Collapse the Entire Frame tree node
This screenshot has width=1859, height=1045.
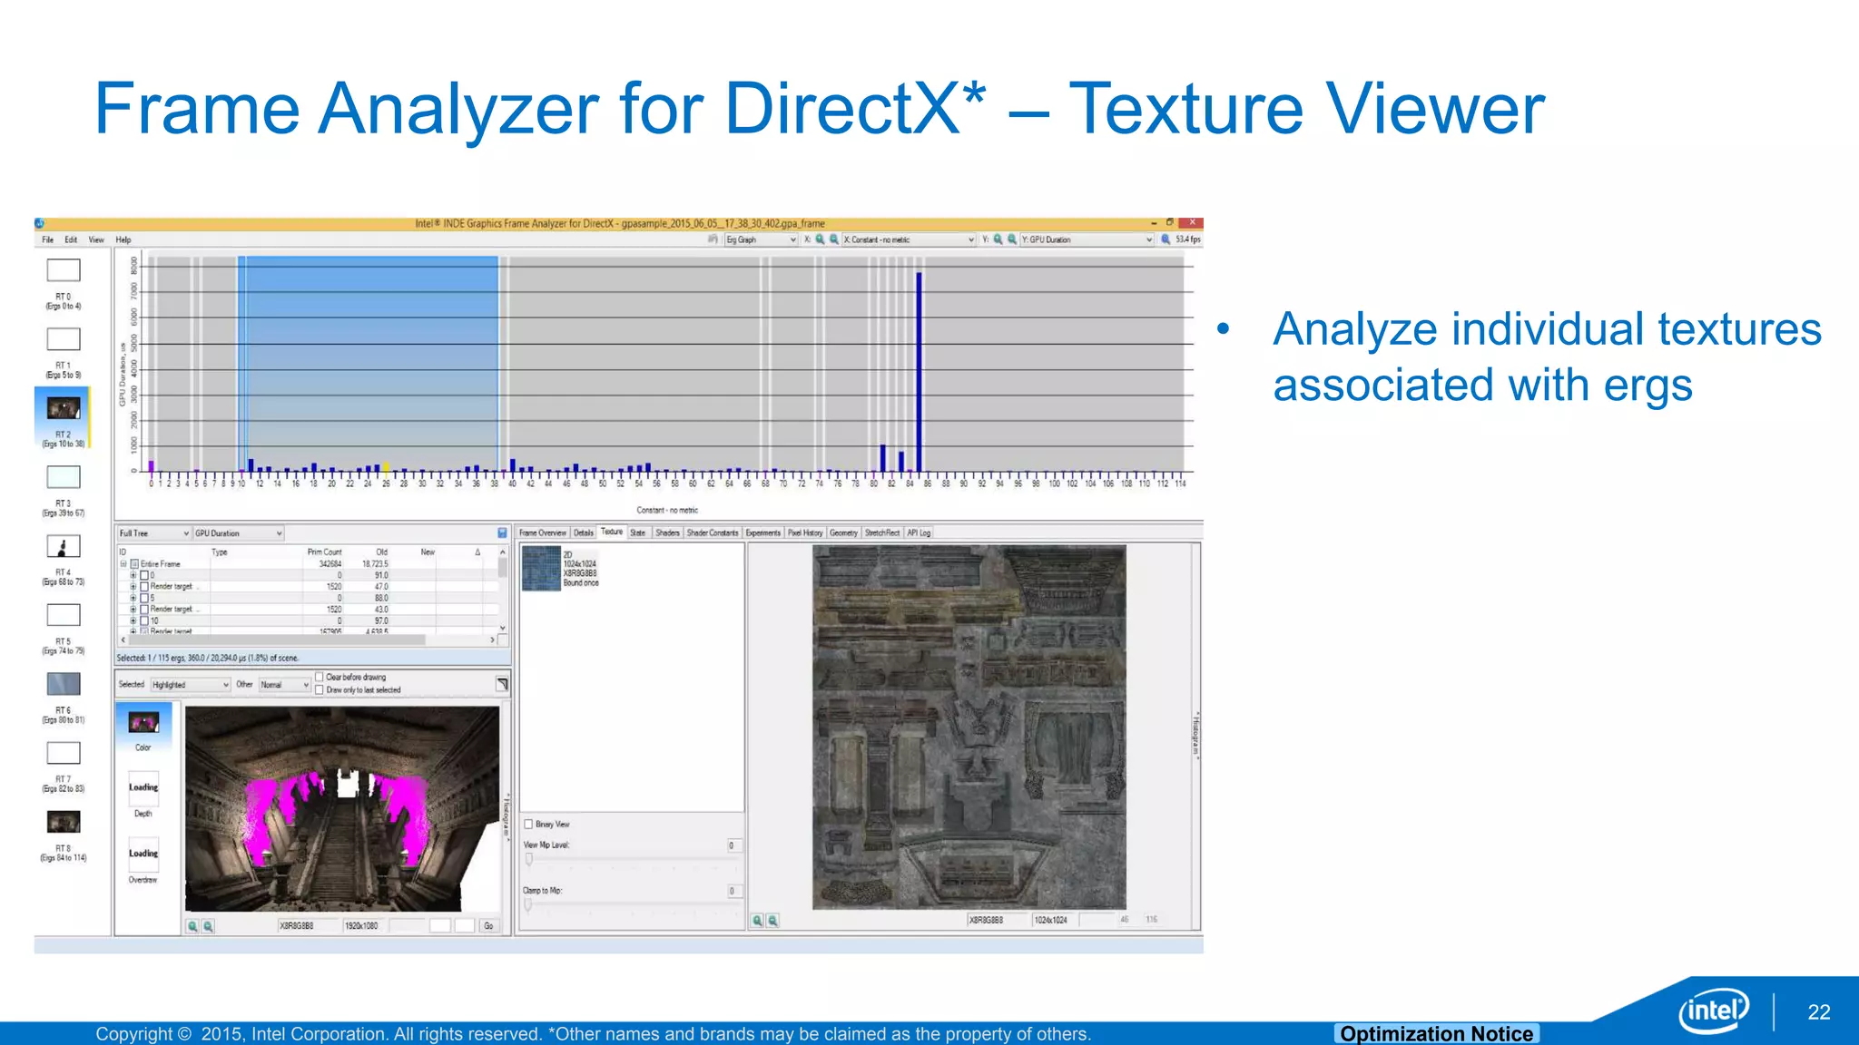(123, 564)
